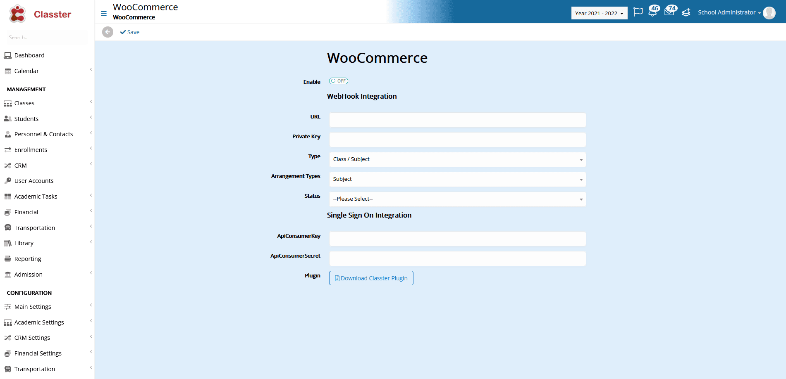
Task: Click the Private Key input field
Action: click(x=457, y=140)
